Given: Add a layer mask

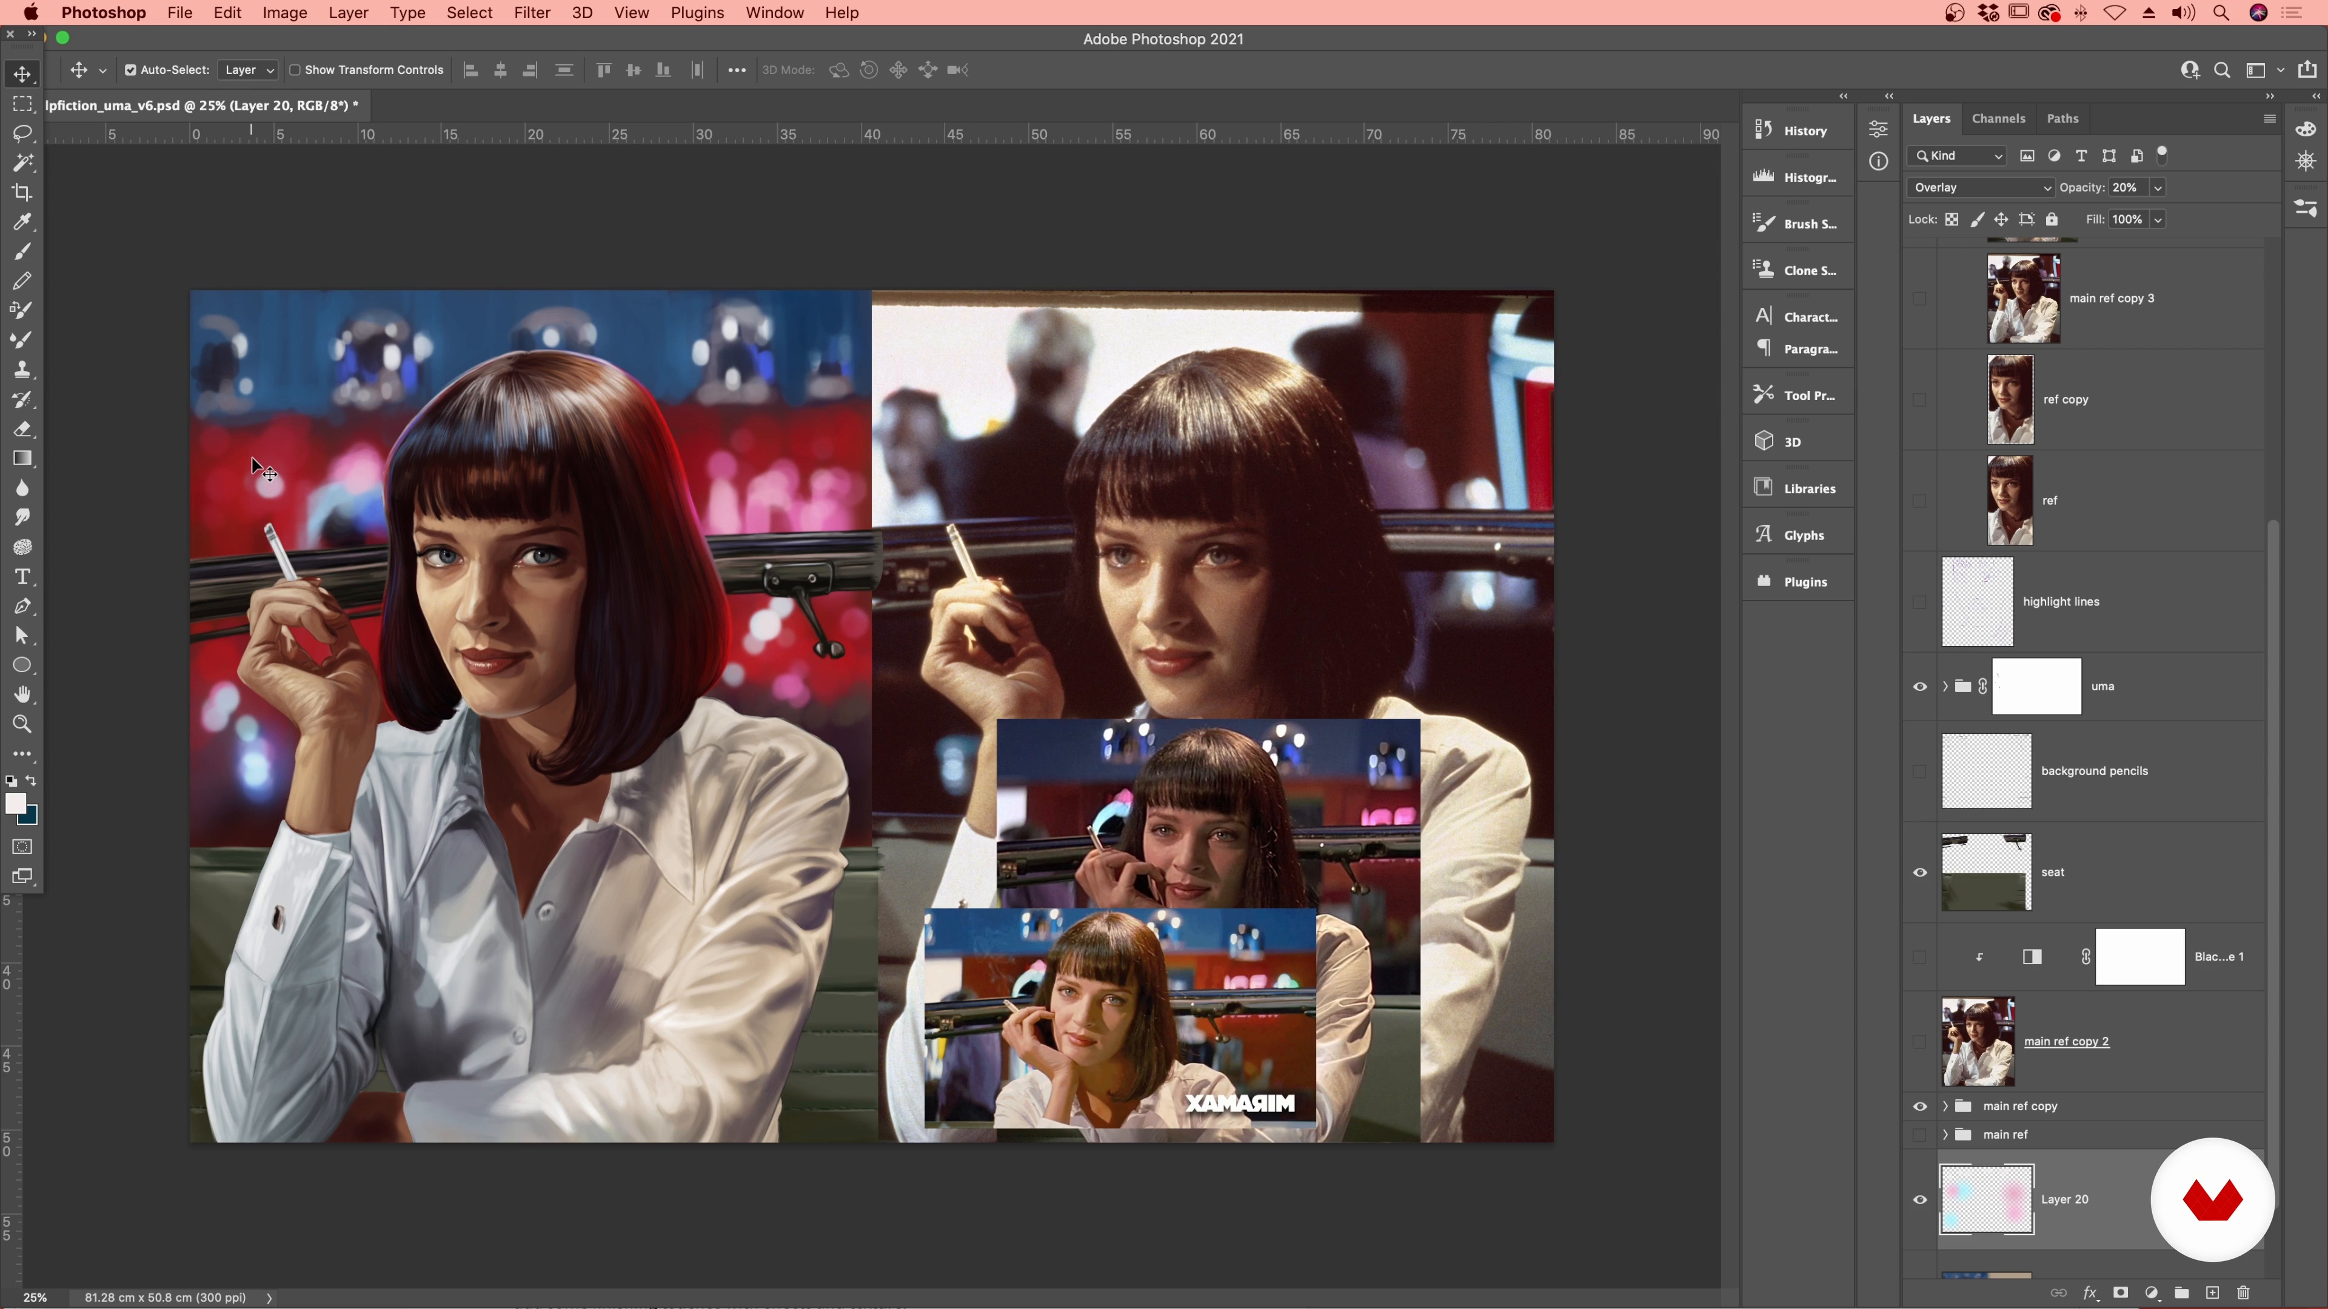Looking at the screenshot, I should point(2120,1293).
